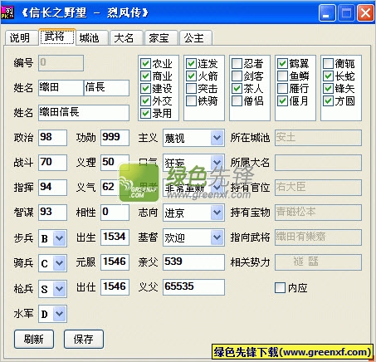The height and width of the screenshot is (362, 376).
Task: Click the 出仕 year field
Action: (115, 286)
